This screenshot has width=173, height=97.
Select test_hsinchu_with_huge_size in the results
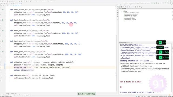pos(131,16)
